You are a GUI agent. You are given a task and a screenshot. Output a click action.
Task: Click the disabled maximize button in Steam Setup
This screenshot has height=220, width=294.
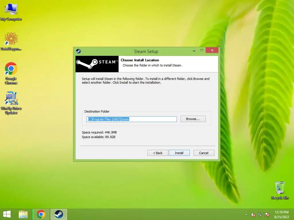click(x=202, y=50)
